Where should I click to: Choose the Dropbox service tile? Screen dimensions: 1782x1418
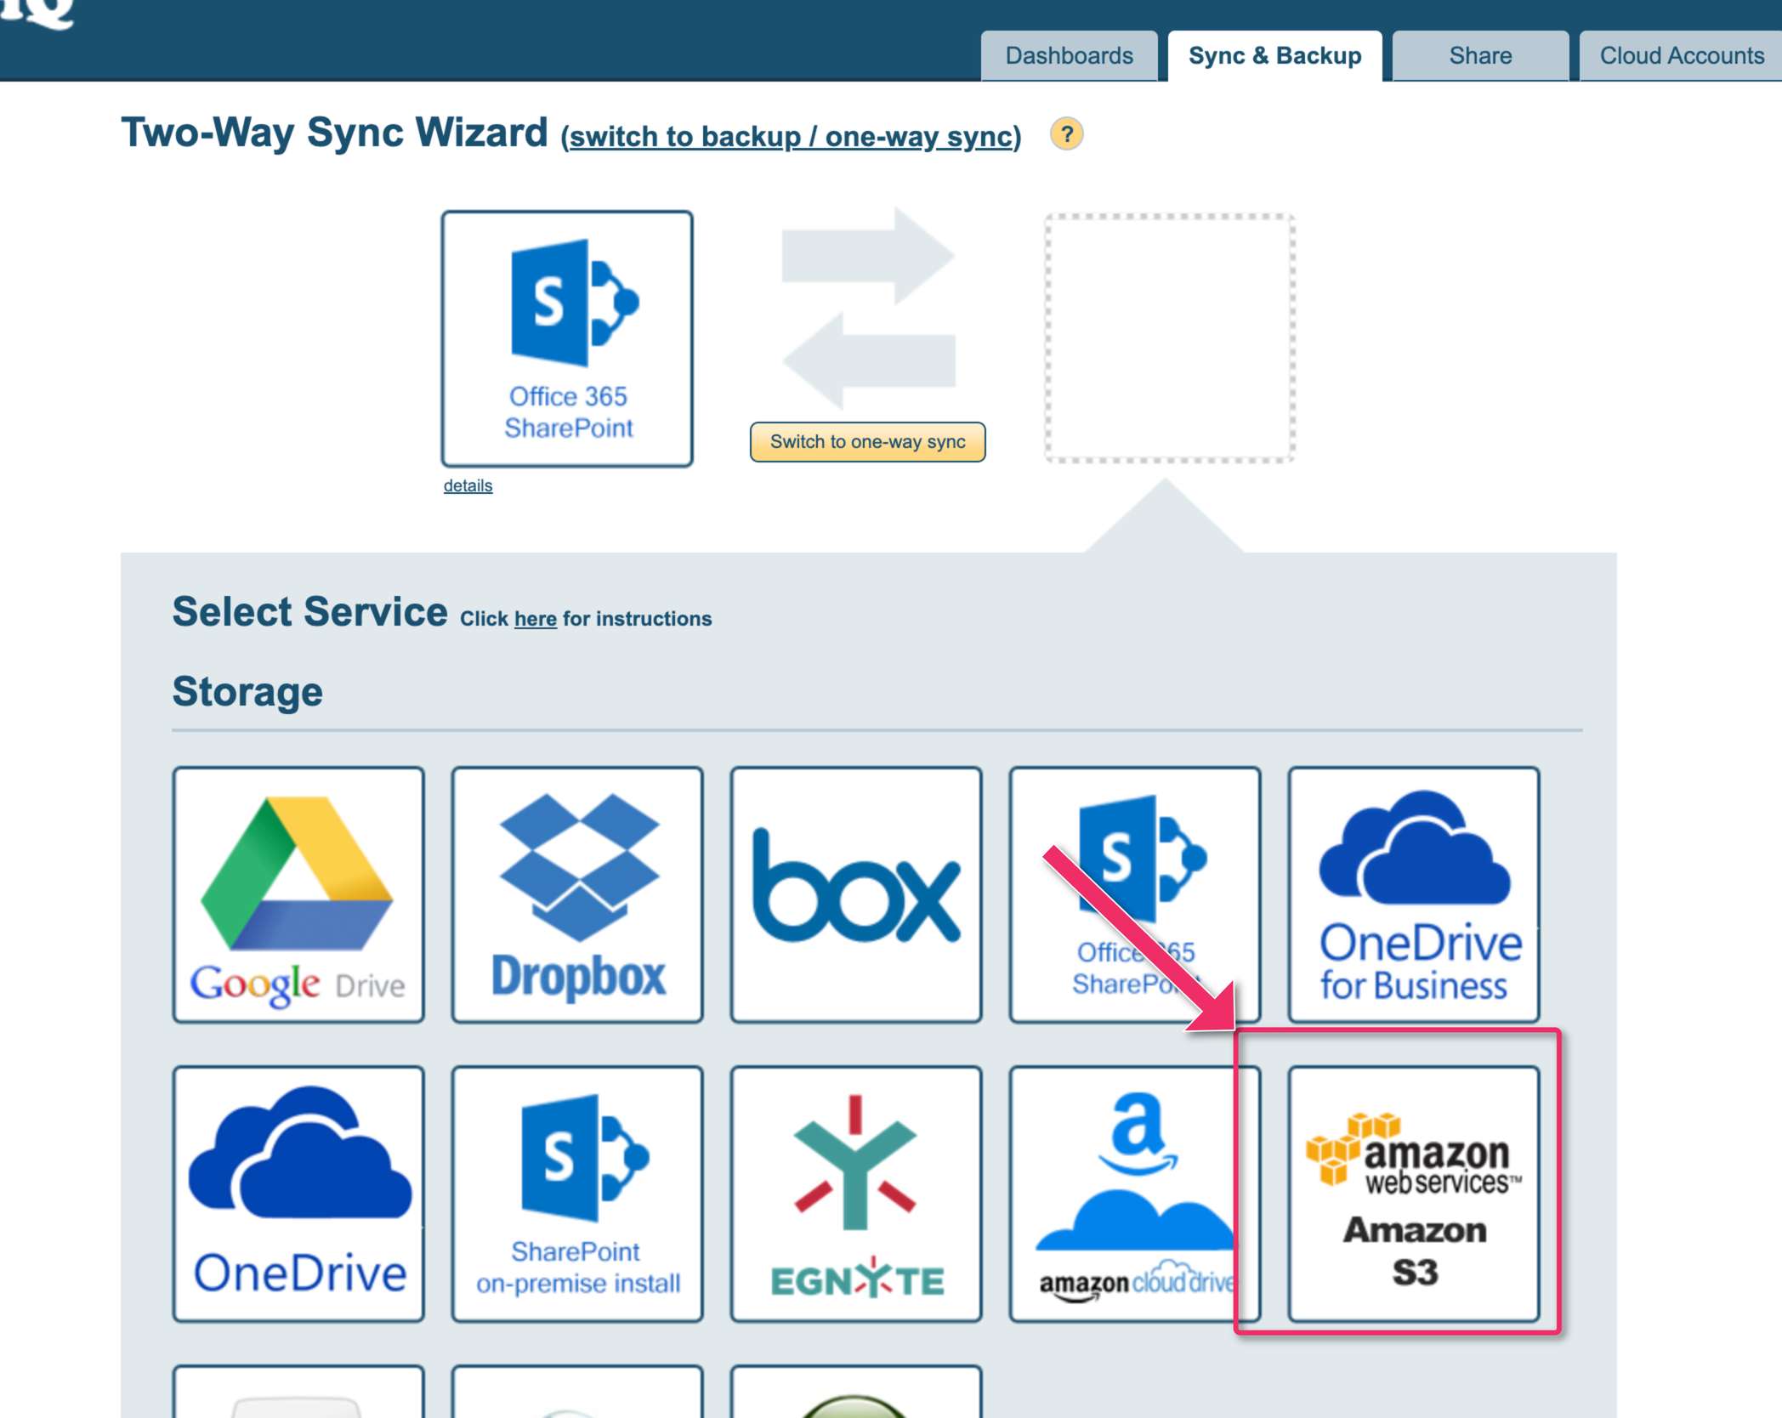577,894
